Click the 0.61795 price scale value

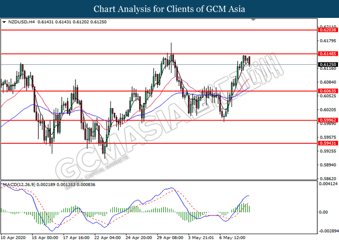[328, 41]
